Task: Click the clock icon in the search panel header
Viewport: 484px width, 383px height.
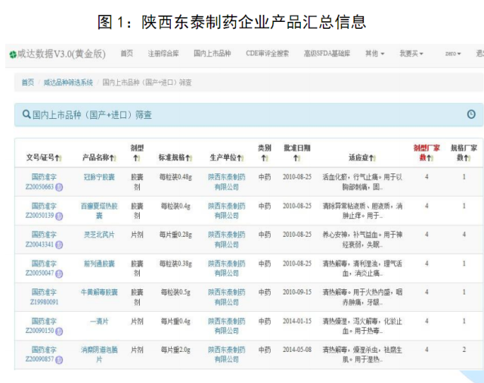Action: click(471, 114)
